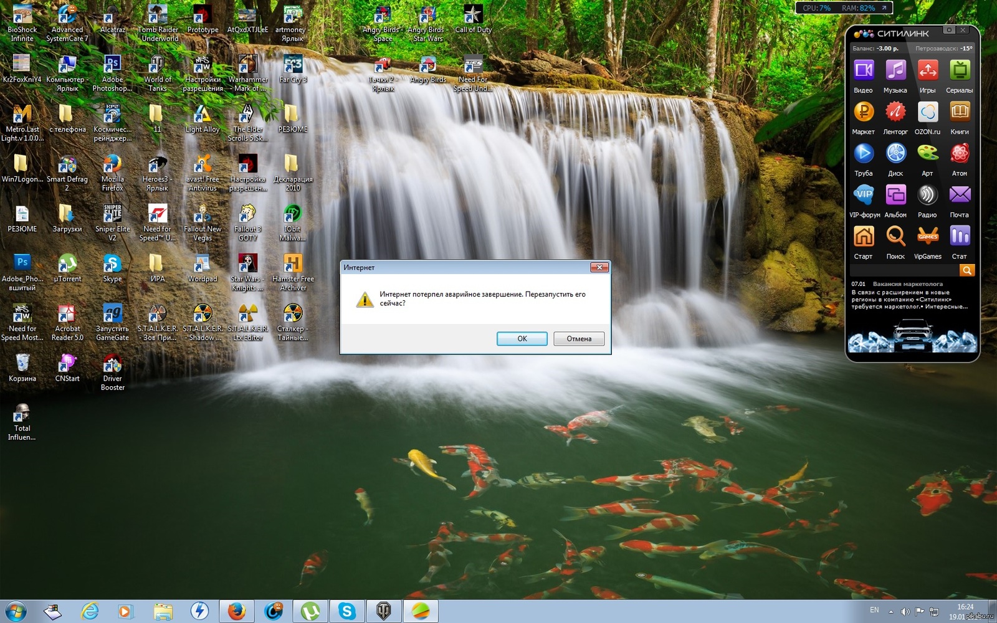Click the widget search input field

[904, 270]
